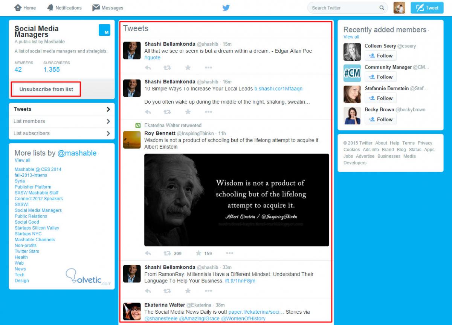Retweet the Edgar Allan Poe quote tweet
The image size is (452, 325).
(x=167, y=67)
